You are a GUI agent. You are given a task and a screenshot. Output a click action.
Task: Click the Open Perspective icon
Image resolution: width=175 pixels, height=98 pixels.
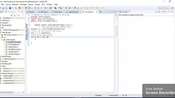[x=173, y=8]
